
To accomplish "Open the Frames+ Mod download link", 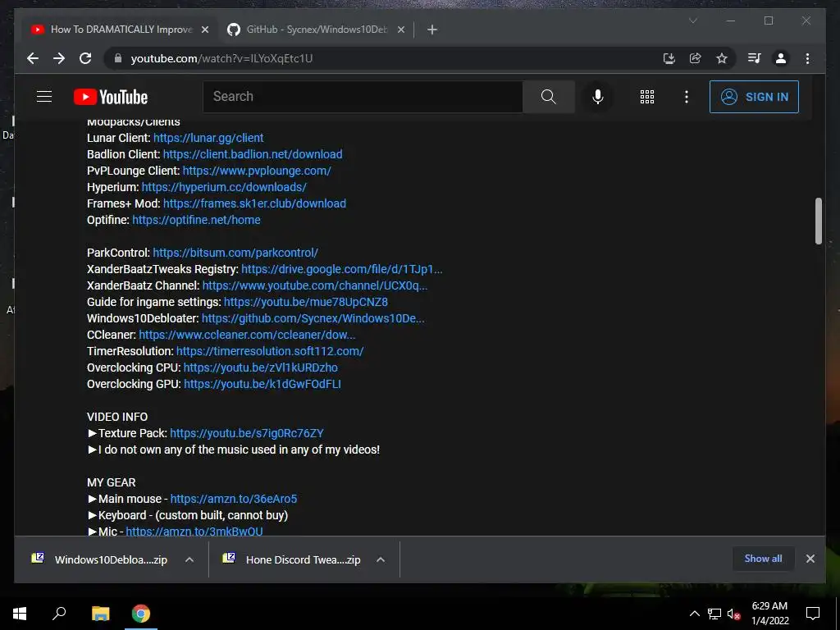I will 254,203.
